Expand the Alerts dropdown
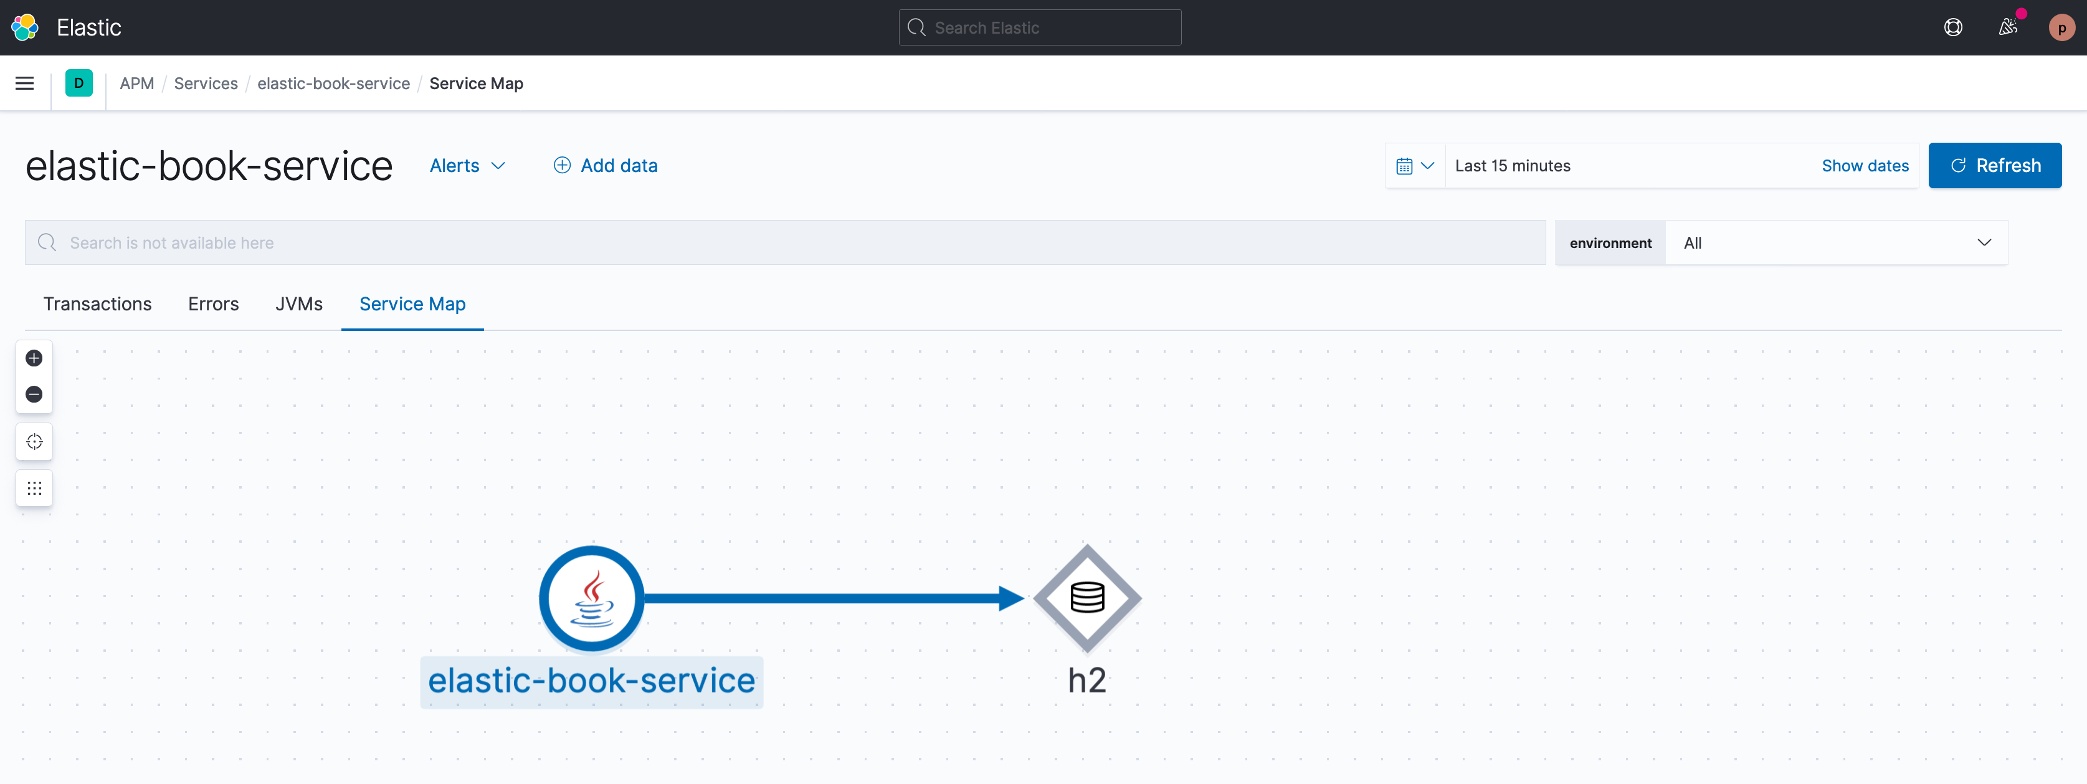2087x784 pixels. (467, 165)
